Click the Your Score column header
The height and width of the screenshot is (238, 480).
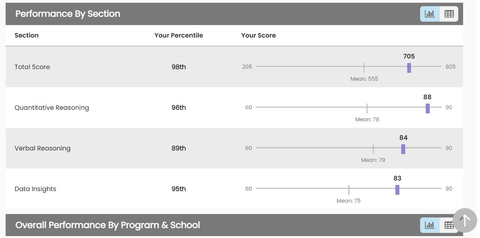tap(258, 35)
